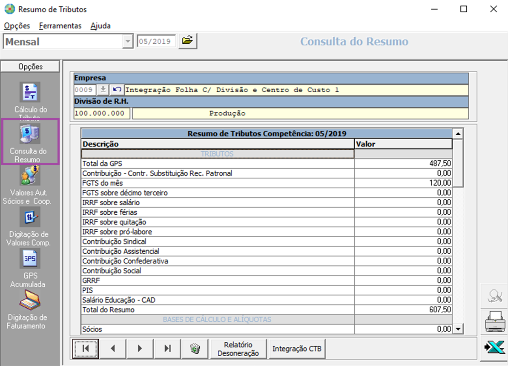
Task: Select the FGTS do mês row
Action: tap(266, 183)
